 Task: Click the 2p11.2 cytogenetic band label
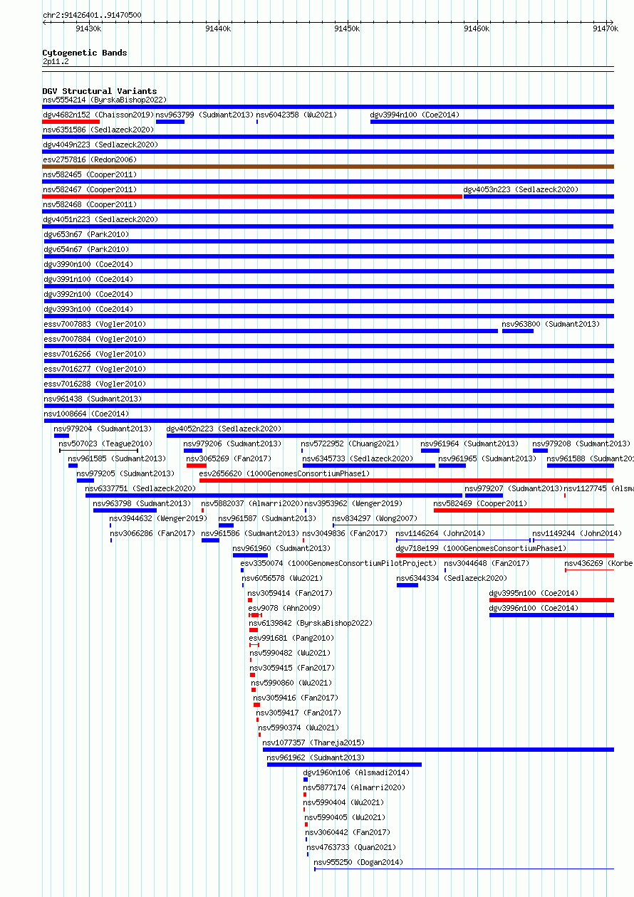coord(56,62)
